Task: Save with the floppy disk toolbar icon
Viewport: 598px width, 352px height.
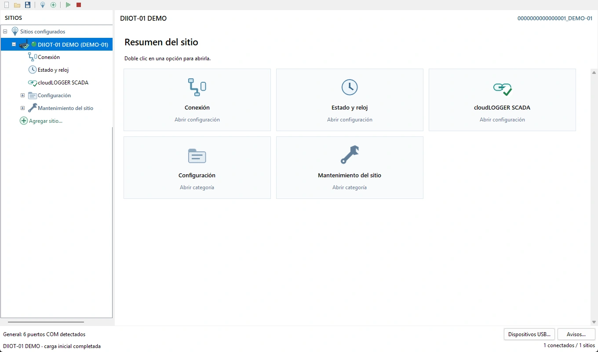Action: (x=28, y=5)
